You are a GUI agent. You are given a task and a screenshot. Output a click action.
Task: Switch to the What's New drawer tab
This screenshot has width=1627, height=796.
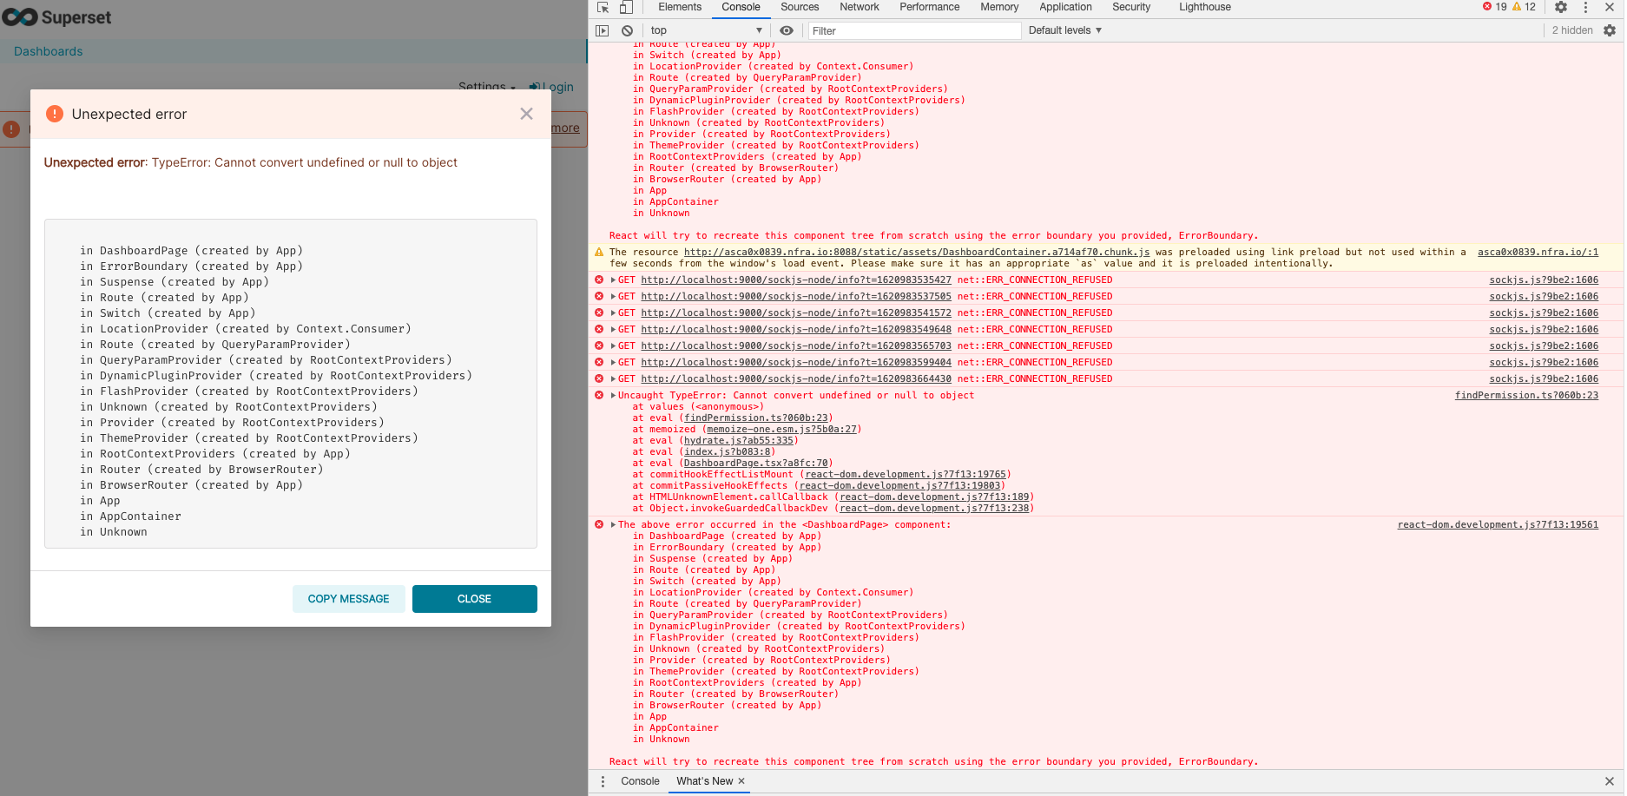(x=703, y=781)
